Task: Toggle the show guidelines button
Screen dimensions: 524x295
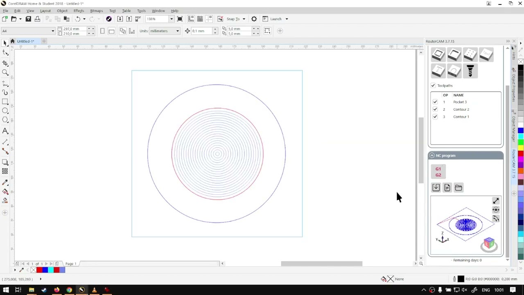Action: click(x=209, y=19)
